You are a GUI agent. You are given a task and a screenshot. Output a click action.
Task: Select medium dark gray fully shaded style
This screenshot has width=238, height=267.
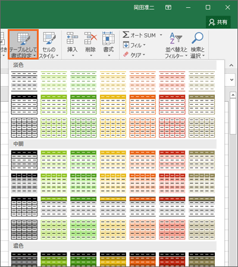(x=24, y=230)
